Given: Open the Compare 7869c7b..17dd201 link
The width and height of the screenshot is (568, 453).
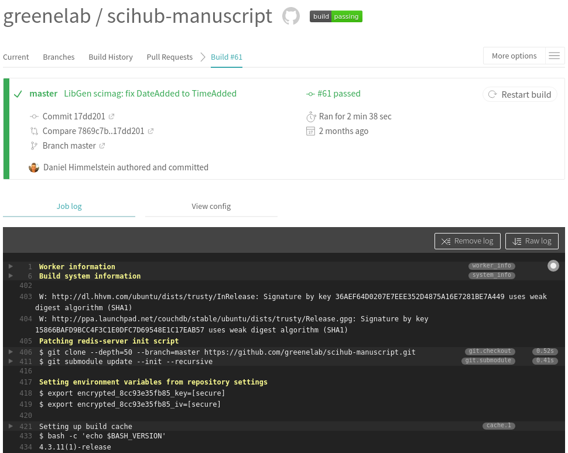Looking at the screenshot, I should [94, 131].
